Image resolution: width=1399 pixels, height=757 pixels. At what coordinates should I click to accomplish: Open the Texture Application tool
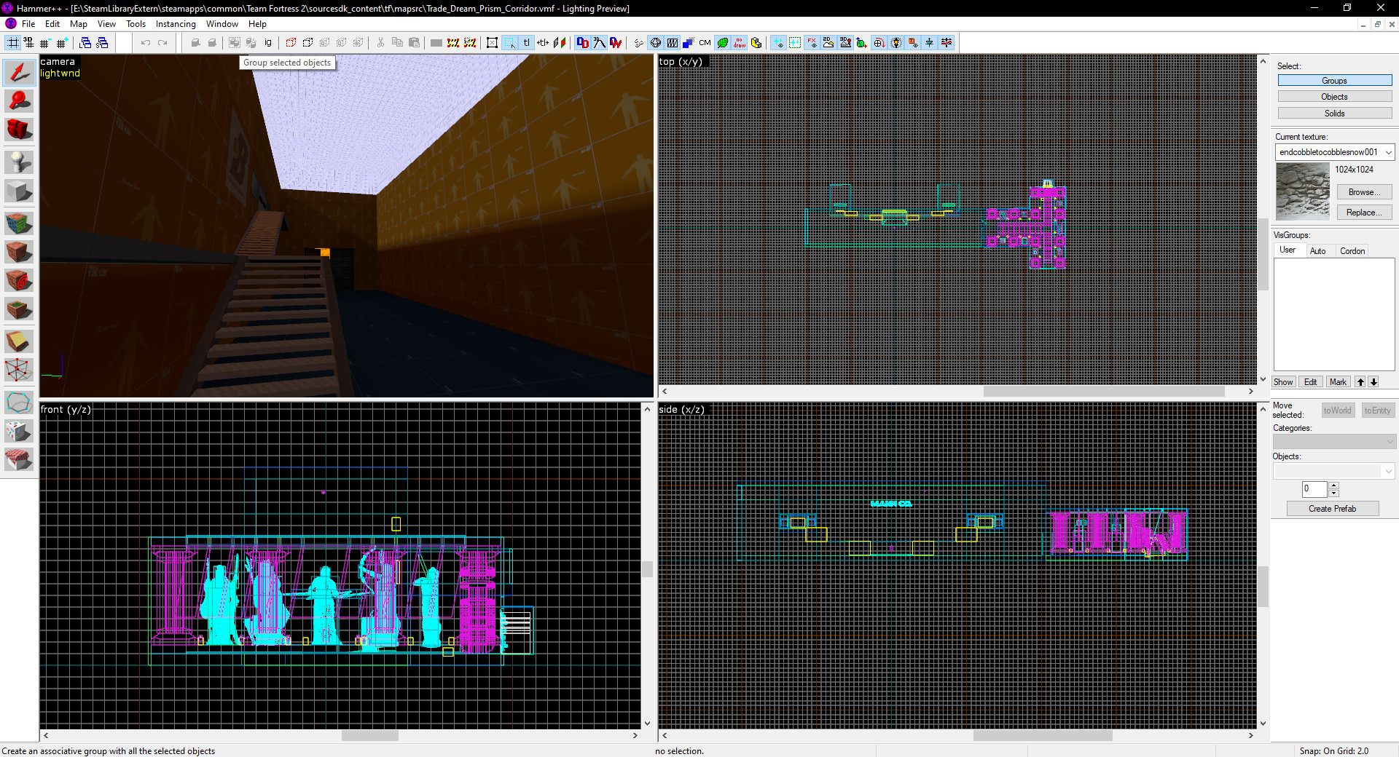coord(19,223)
